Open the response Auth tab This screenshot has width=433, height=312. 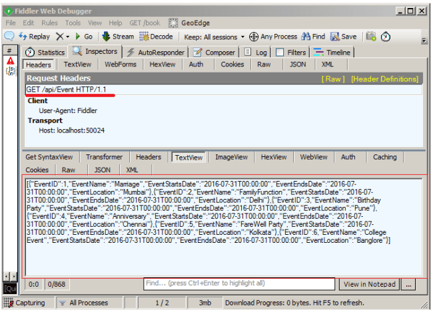tap(348, 157)
